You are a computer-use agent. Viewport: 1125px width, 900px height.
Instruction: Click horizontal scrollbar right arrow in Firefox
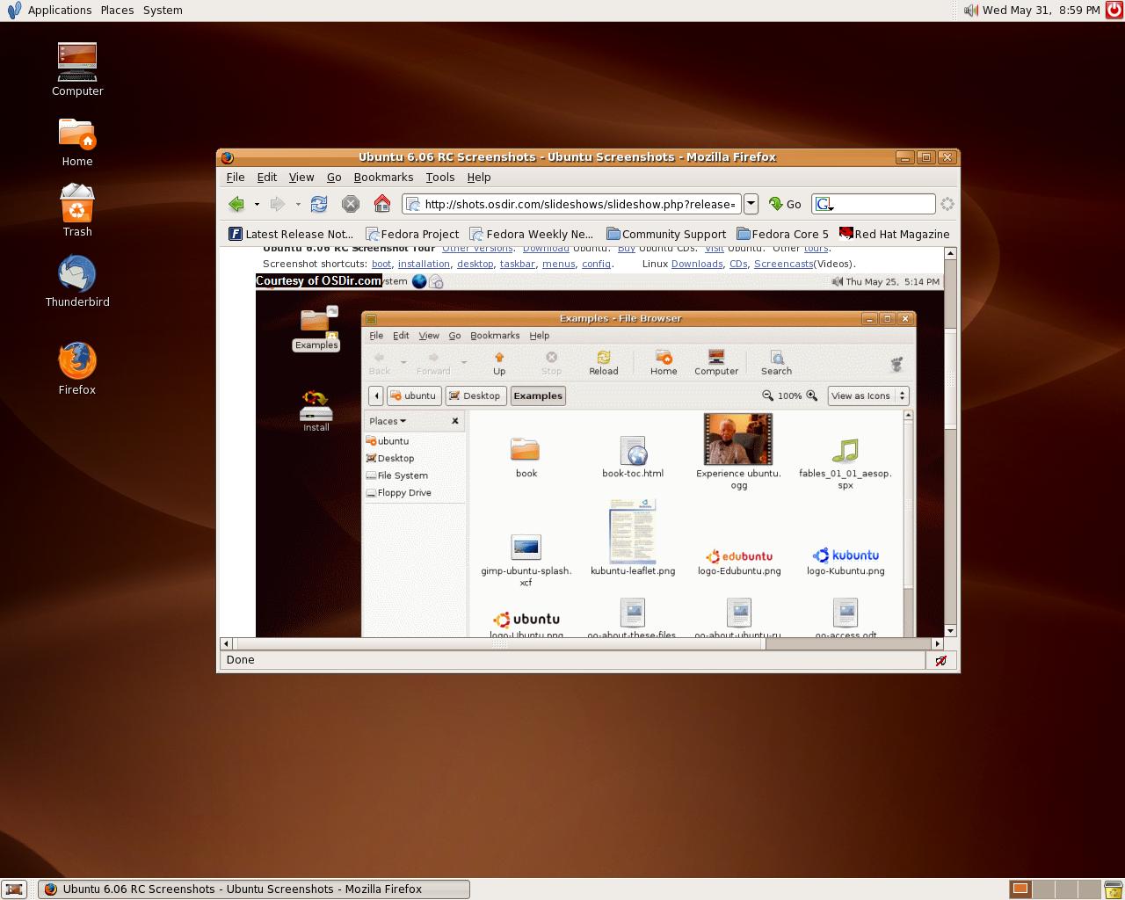point(937,644)
